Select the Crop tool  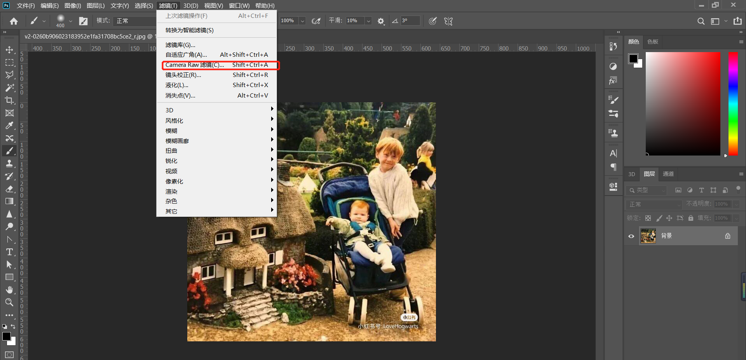click(x=9, y=100)
